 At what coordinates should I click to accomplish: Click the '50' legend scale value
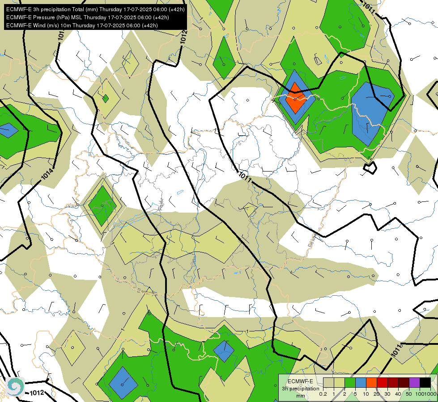tap(408, 394)
